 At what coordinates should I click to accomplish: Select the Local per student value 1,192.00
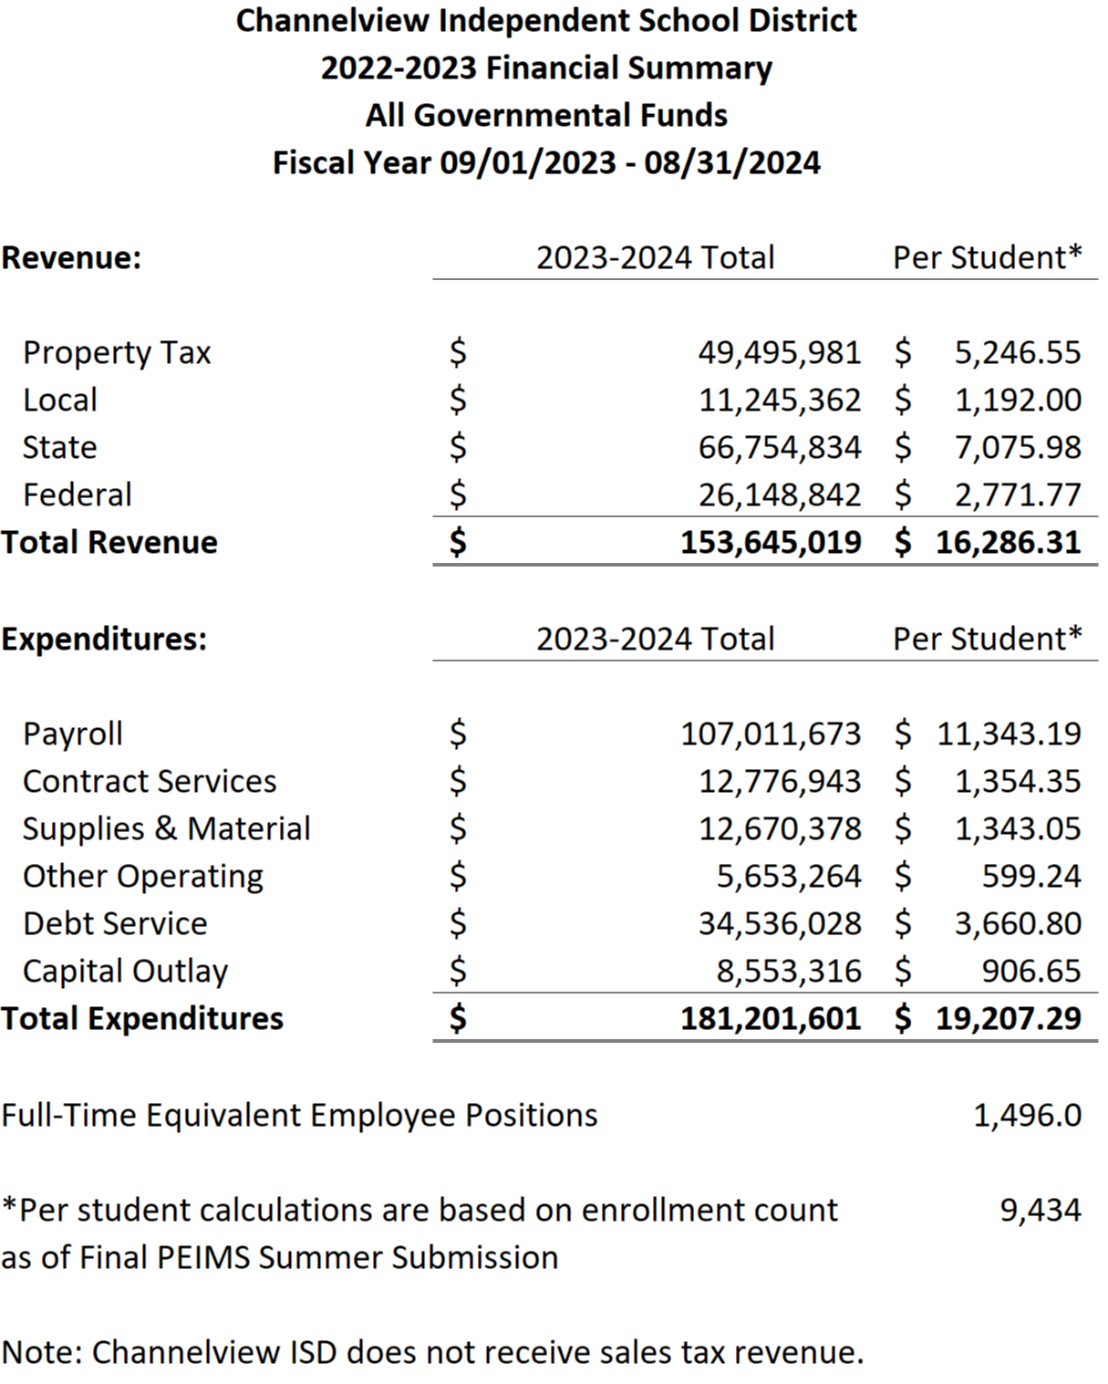tap(1017, 401)
